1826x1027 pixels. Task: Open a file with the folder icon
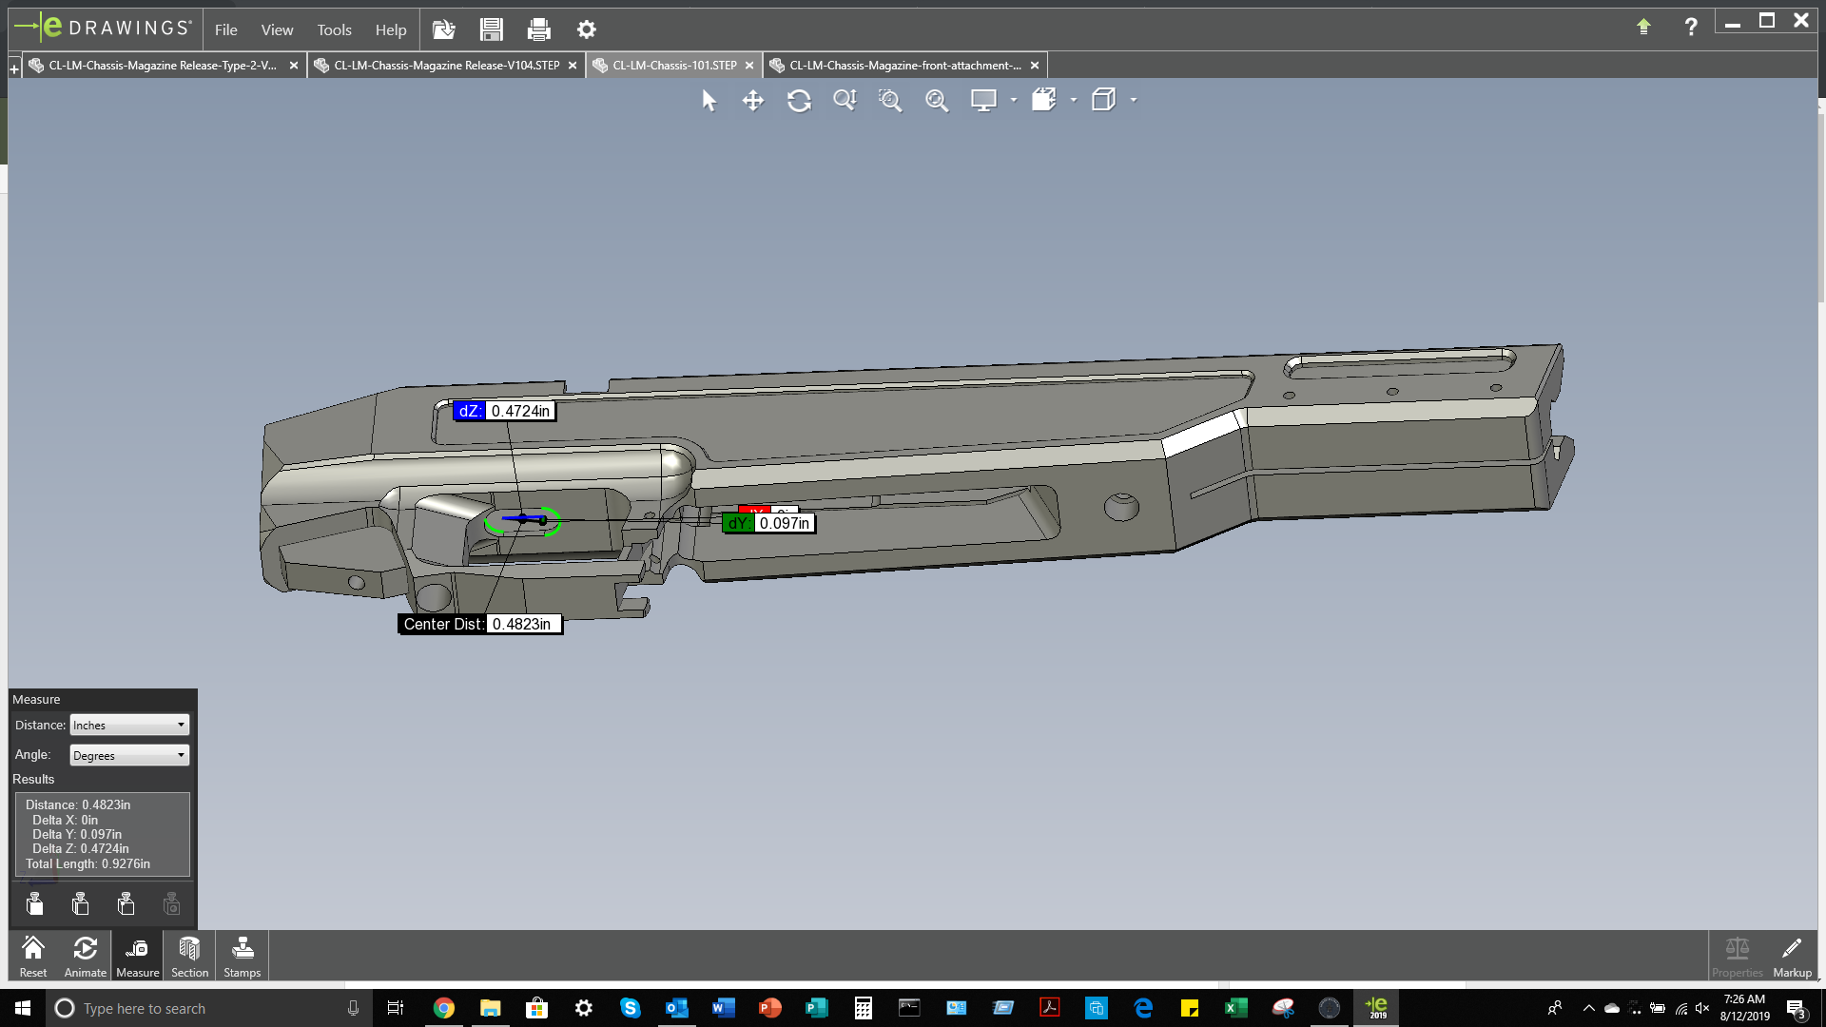[x=443, y=29]
